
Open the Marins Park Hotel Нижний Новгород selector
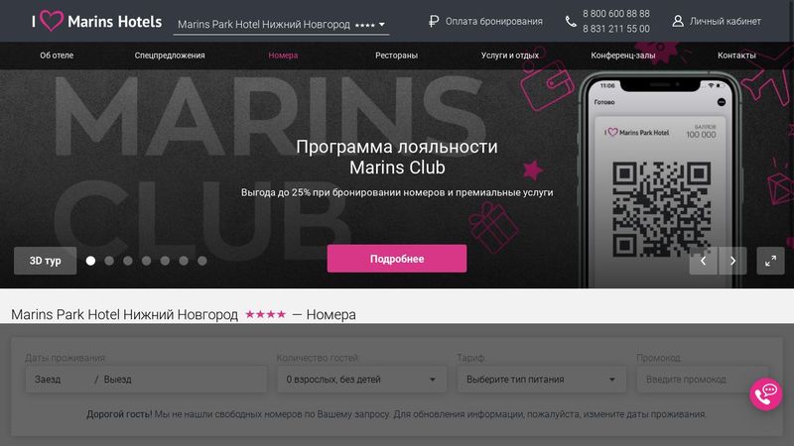click(x=281, y=24)
